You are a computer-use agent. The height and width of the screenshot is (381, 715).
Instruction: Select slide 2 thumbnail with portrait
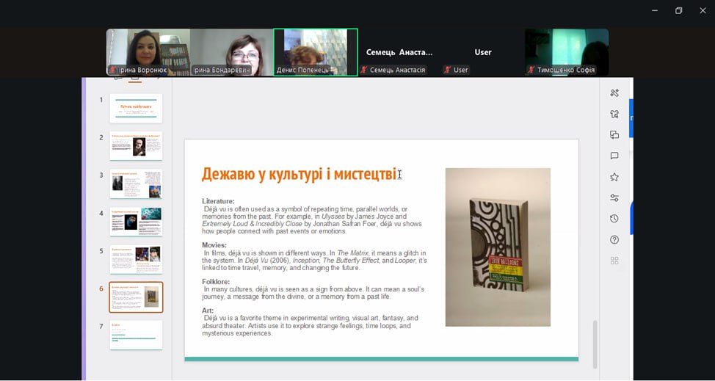click(136, 146)
